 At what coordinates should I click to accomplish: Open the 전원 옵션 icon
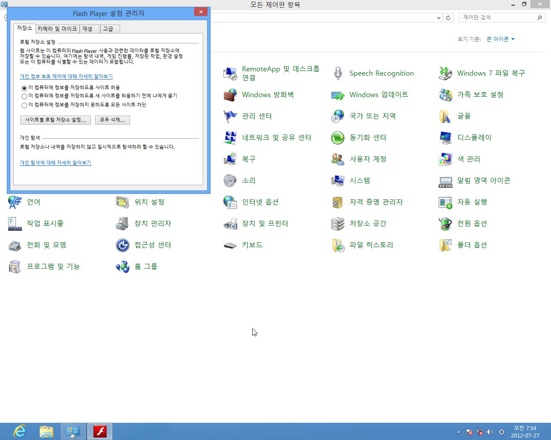tap(446, 223)
